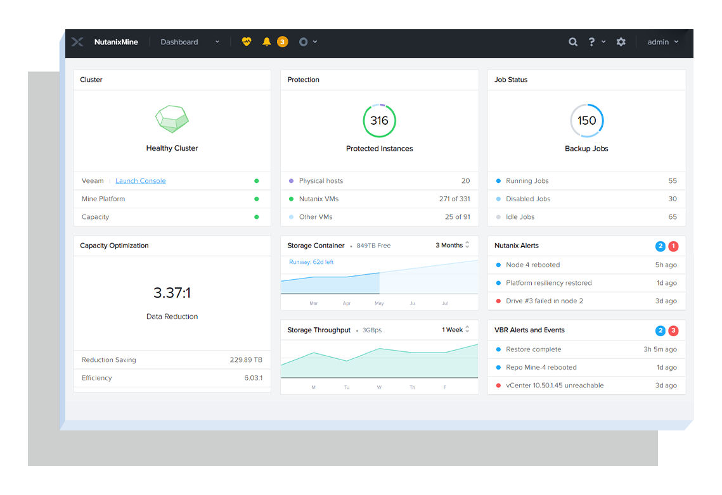Change the Storage Container 3 Months range
The height and width of the screenshot is (495, 722).
[x=453, y=245]
